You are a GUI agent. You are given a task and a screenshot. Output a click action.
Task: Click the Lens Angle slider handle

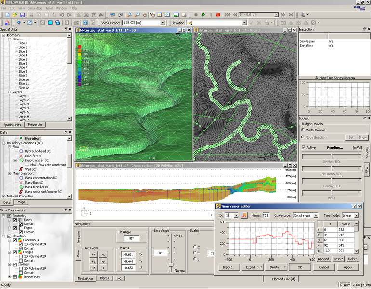(x=172, y=265)
